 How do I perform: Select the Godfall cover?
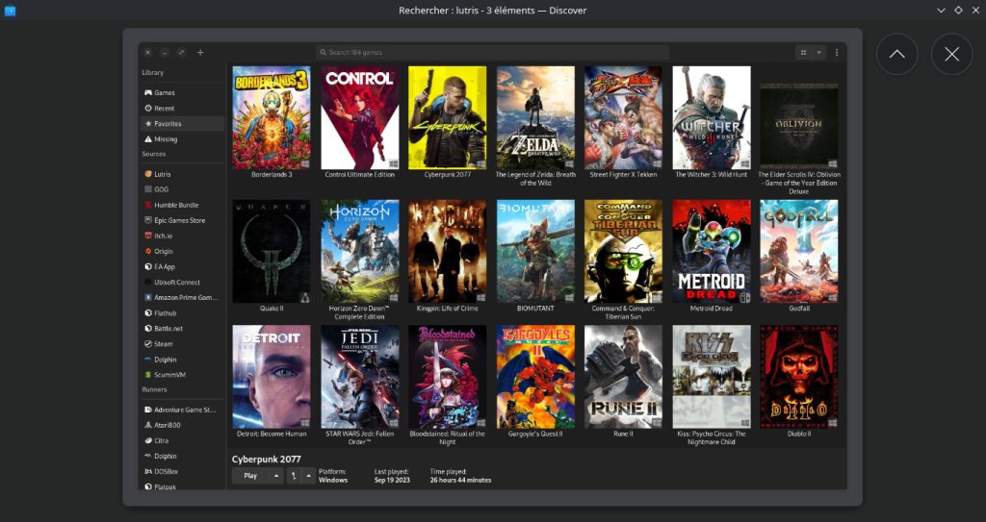coord(798,251)
